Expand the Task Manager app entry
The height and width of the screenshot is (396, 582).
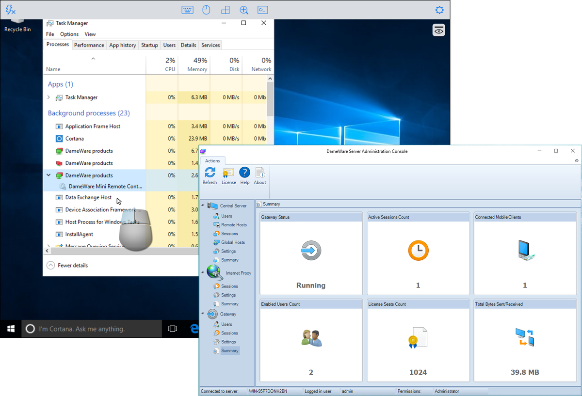tap(48, 97)
